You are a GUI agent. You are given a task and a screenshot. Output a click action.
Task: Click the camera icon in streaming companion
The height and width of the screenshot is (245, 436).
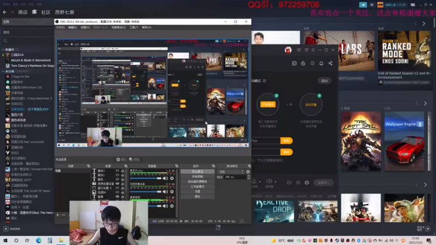pos(289,182)
